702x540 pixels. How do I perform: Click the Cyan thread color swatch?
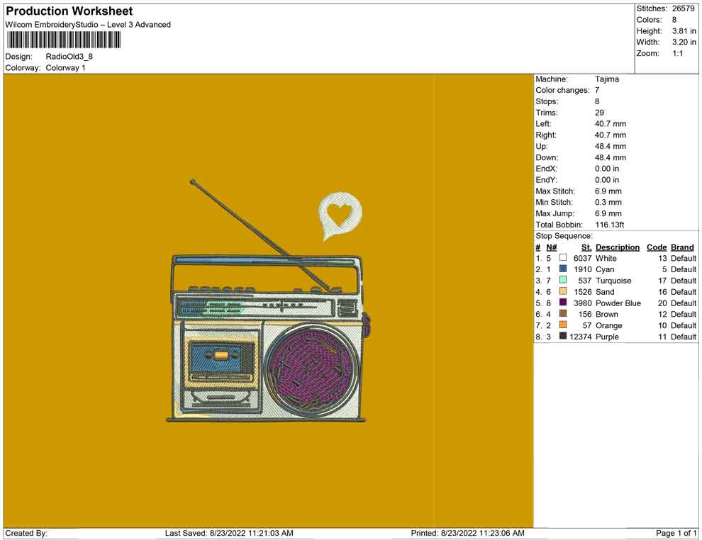pyautogui.click(x=563, y=269)
